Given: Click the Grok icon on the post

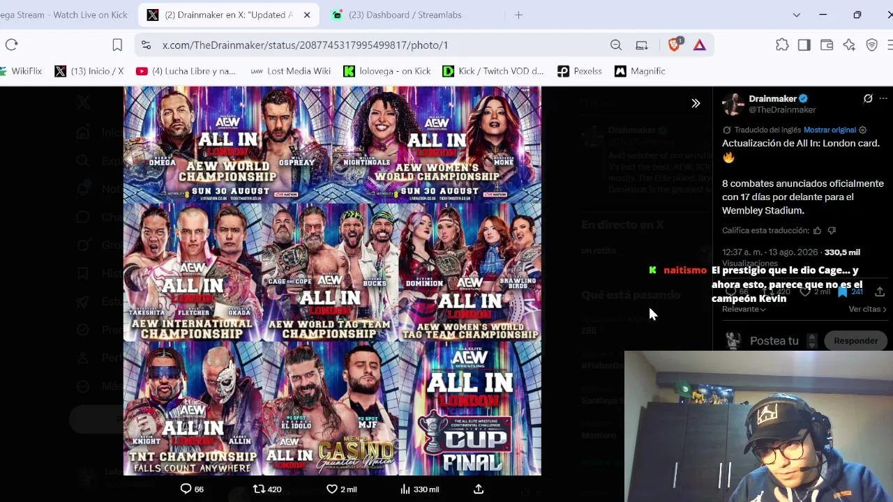Looking at the screenshot, I should 868,99.
